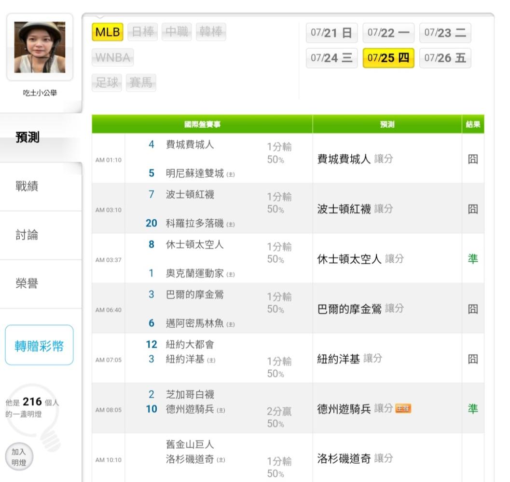Open the 賽馬 tab
The height and width of the screenshot is (482, 510).
pos(141,82)
